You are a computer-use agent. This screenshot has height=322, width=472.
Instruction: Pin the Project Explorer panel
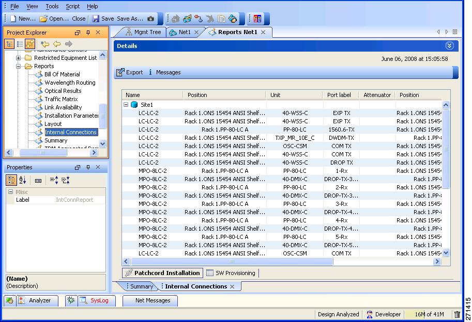(88, 33)
